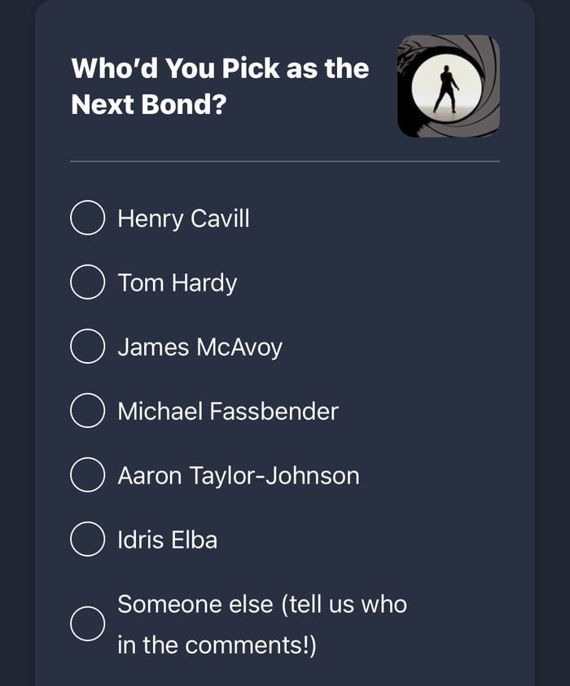Pick the Aaron Taylor-Johnson radio circle
The height and width of the screenshot is (686, 570).
point(87,475)
